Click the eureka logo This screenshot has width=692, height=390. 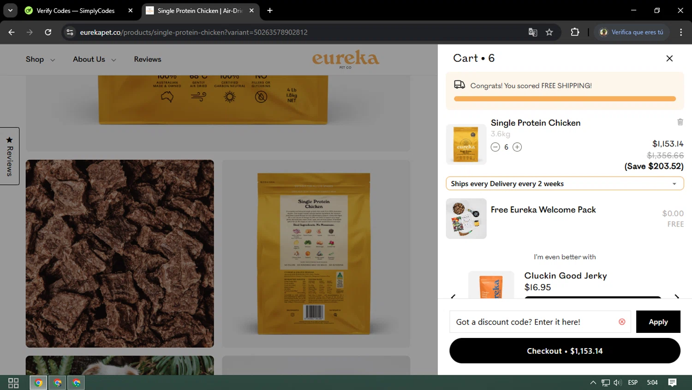pyautogui.click(x=346, y=59)
